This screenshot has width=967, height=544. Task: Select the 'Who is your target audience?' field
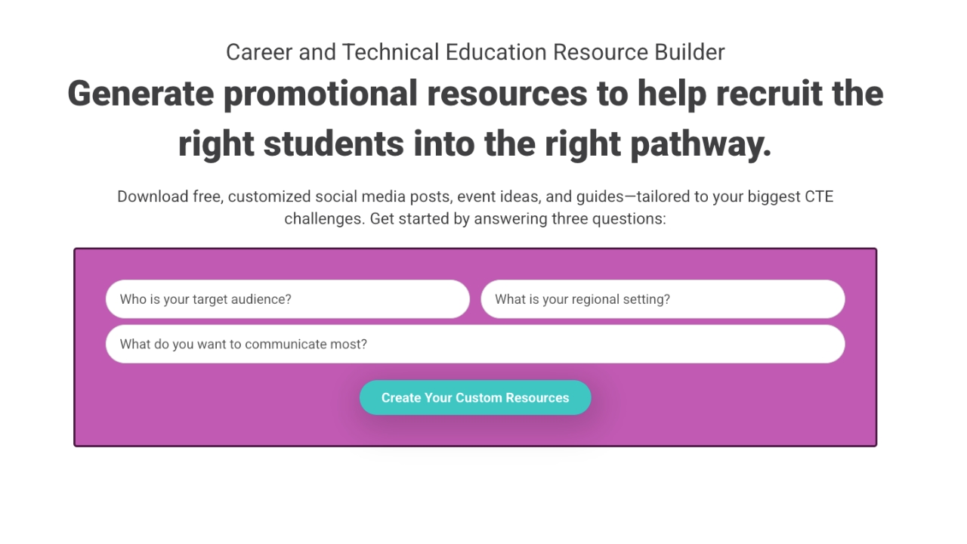coord(287,299)
